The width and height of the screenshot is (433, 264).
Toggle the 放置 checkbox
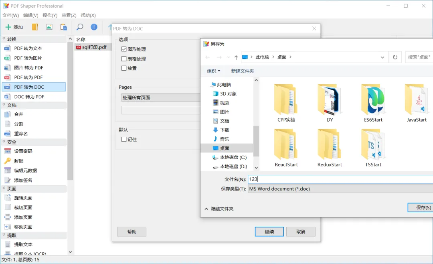coord(124,68)
